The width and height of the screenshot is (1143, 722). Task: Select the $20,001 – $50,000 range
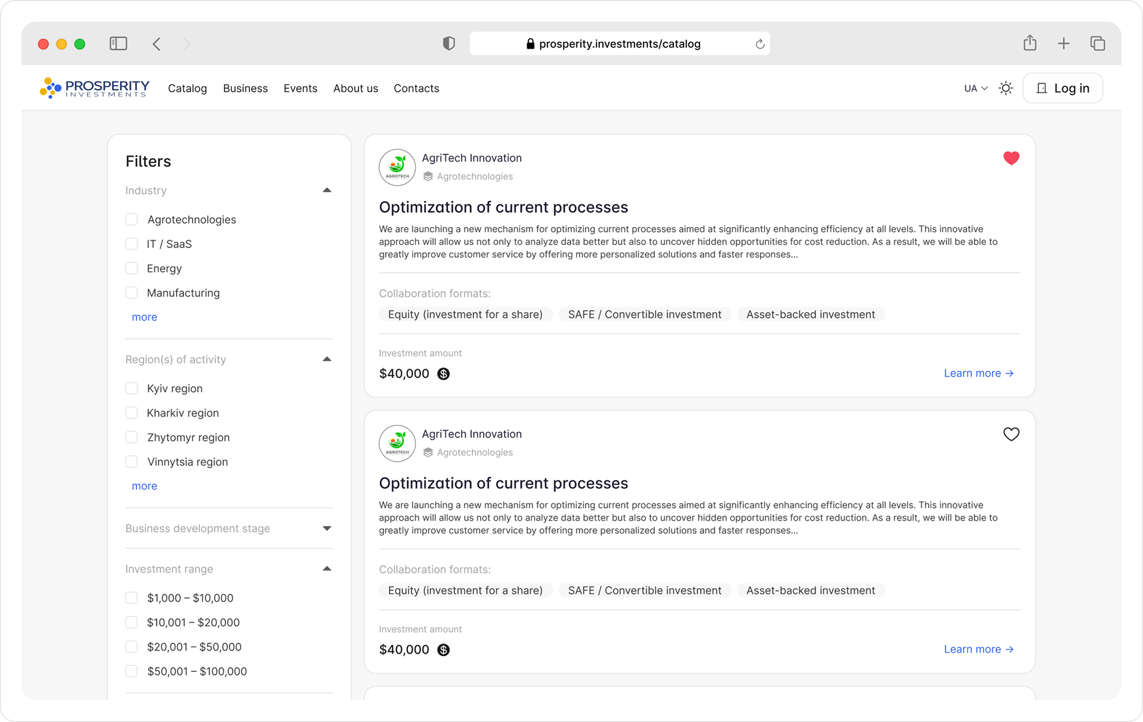click(x=132, y=646)
